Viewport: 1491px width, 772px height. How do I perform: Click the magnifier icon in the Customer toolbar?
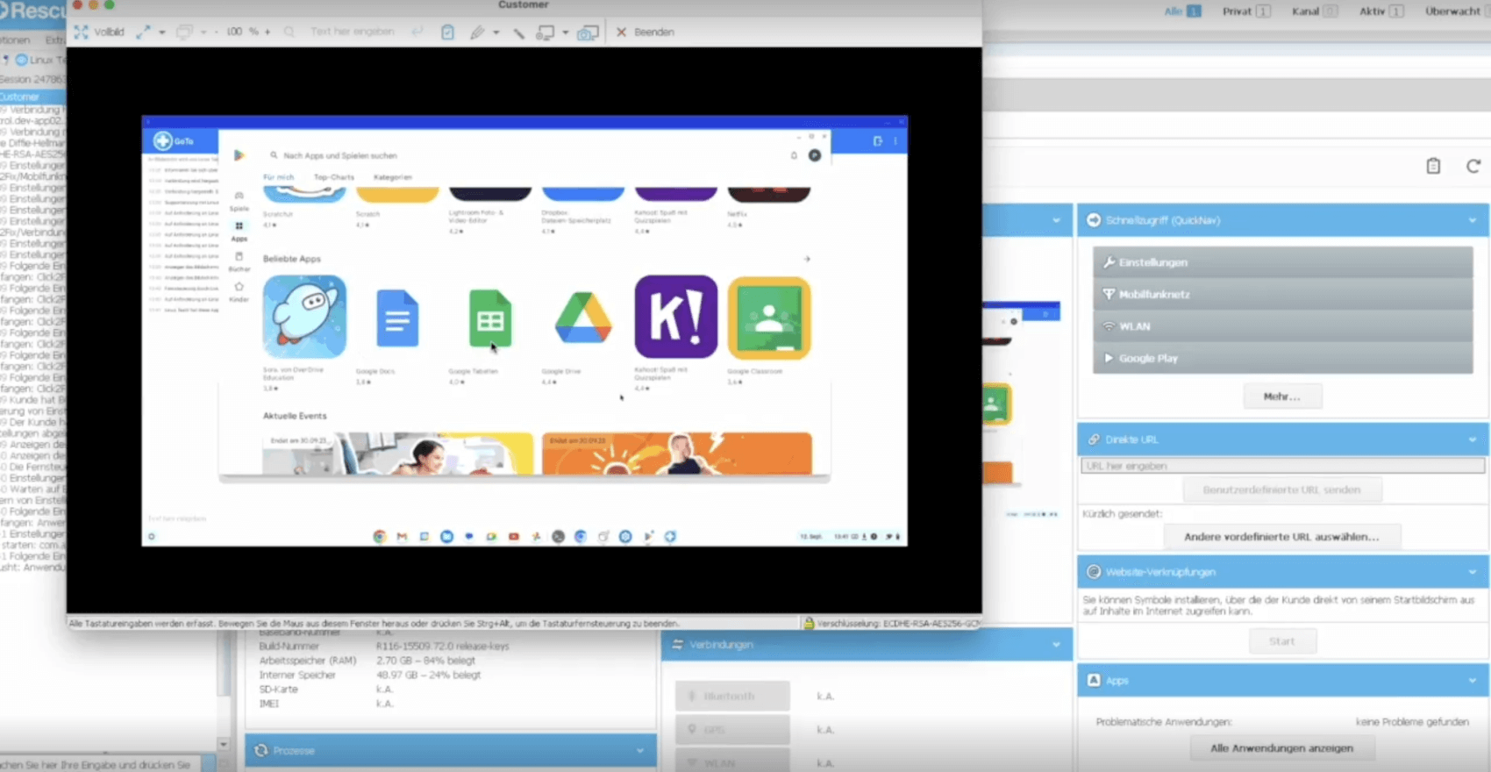coord(289,32)
